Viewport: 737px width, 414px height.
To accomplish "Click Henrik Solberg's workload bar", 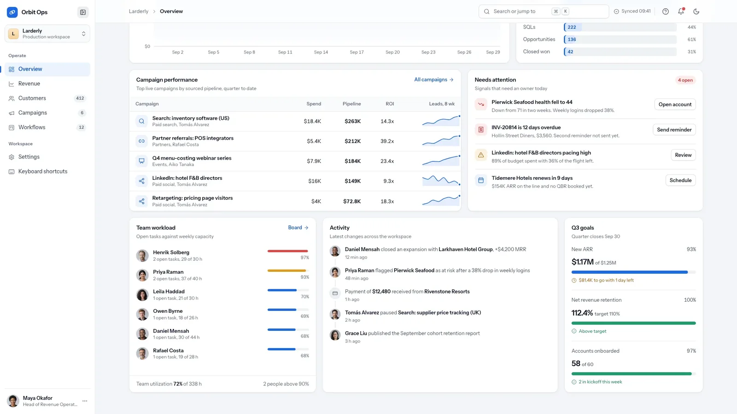I will (288, 251).
